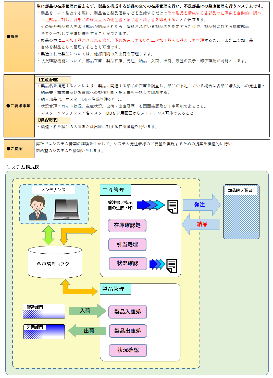
Task: Click the 製品入庫処 button
Action: pyautogui.click(x=128, y=312)
